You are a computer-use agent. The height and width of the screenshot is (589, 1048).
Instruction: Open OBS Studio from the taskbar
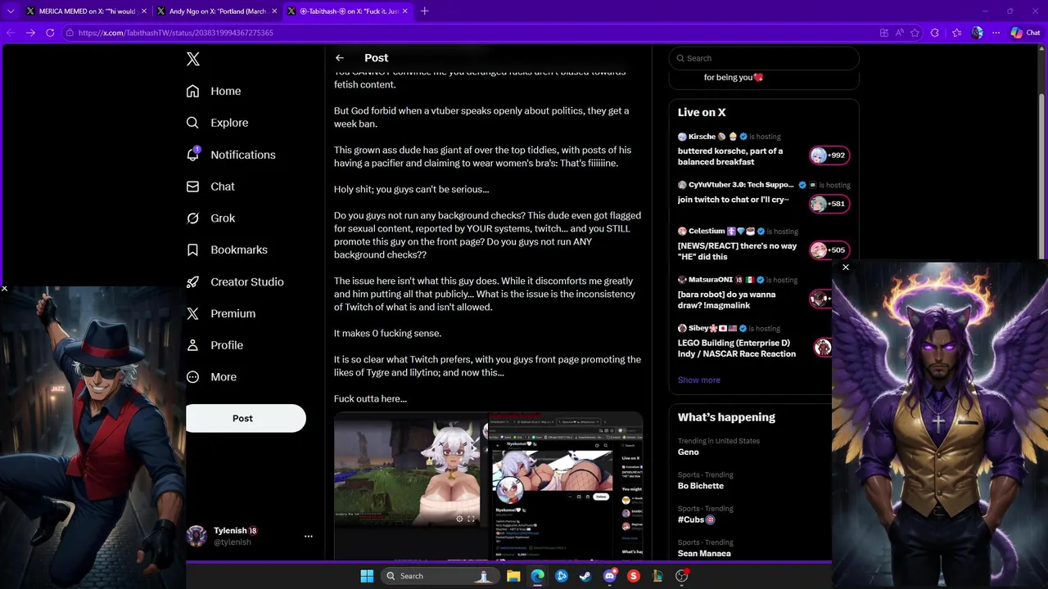(x=681, y=576)
